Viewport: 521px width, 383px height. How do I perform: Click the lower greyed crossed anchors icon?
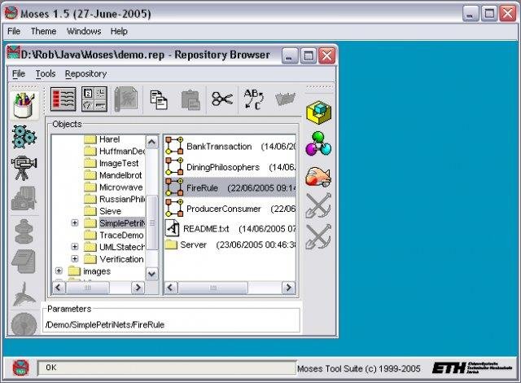(318, 236)
